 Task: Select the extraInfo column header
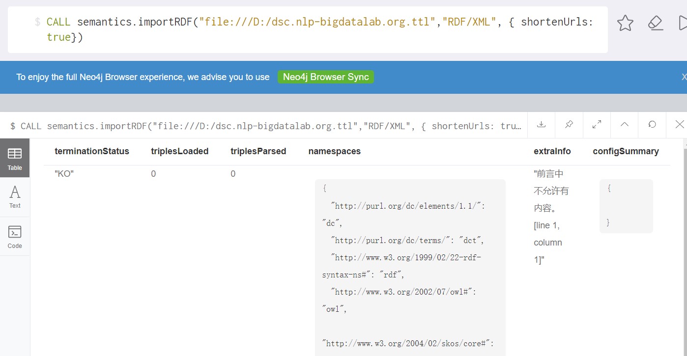pos(552,151)
